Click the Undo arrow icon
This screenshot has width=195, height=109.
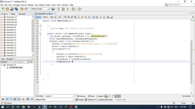(x=22, y=9)
